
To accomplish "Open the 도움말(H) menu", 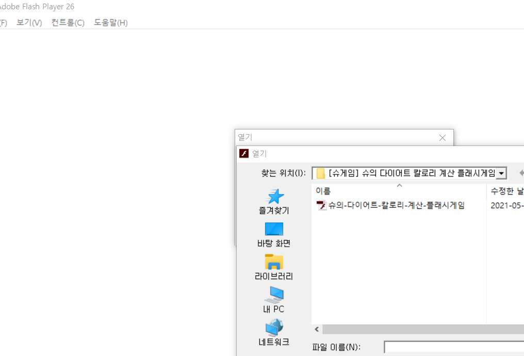I will click(x=110, y=23).
